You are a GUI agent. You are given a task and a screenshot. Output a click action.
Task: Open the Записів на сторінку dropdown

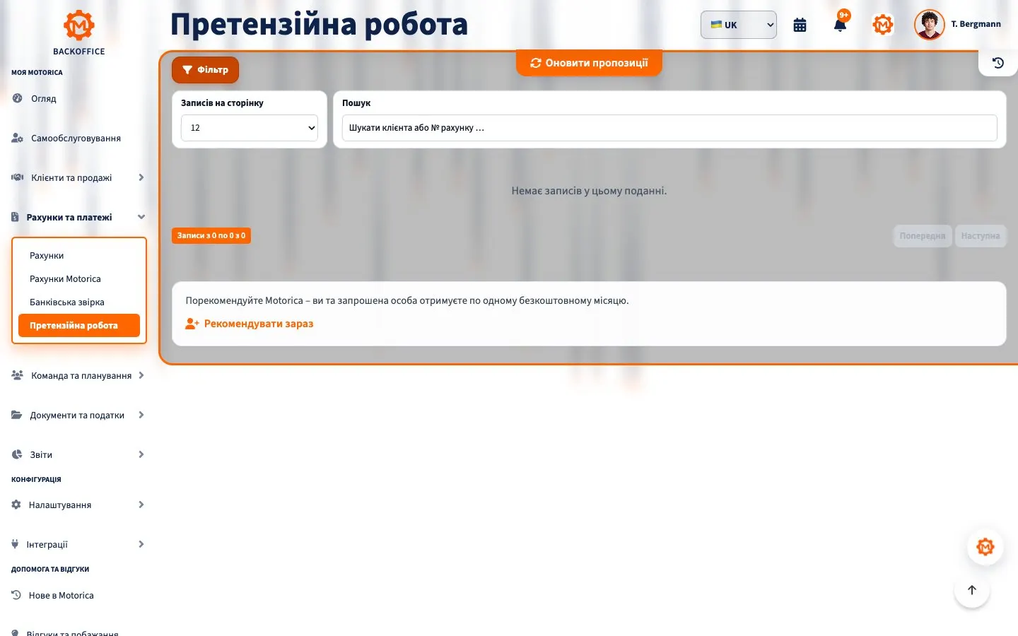pos(250,128)
